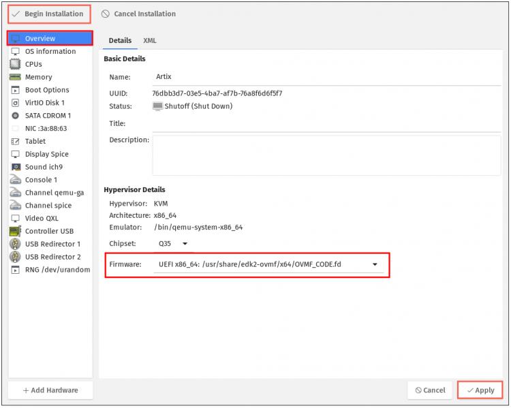
Task: Select the Tablet device icon
Action: 15,141
